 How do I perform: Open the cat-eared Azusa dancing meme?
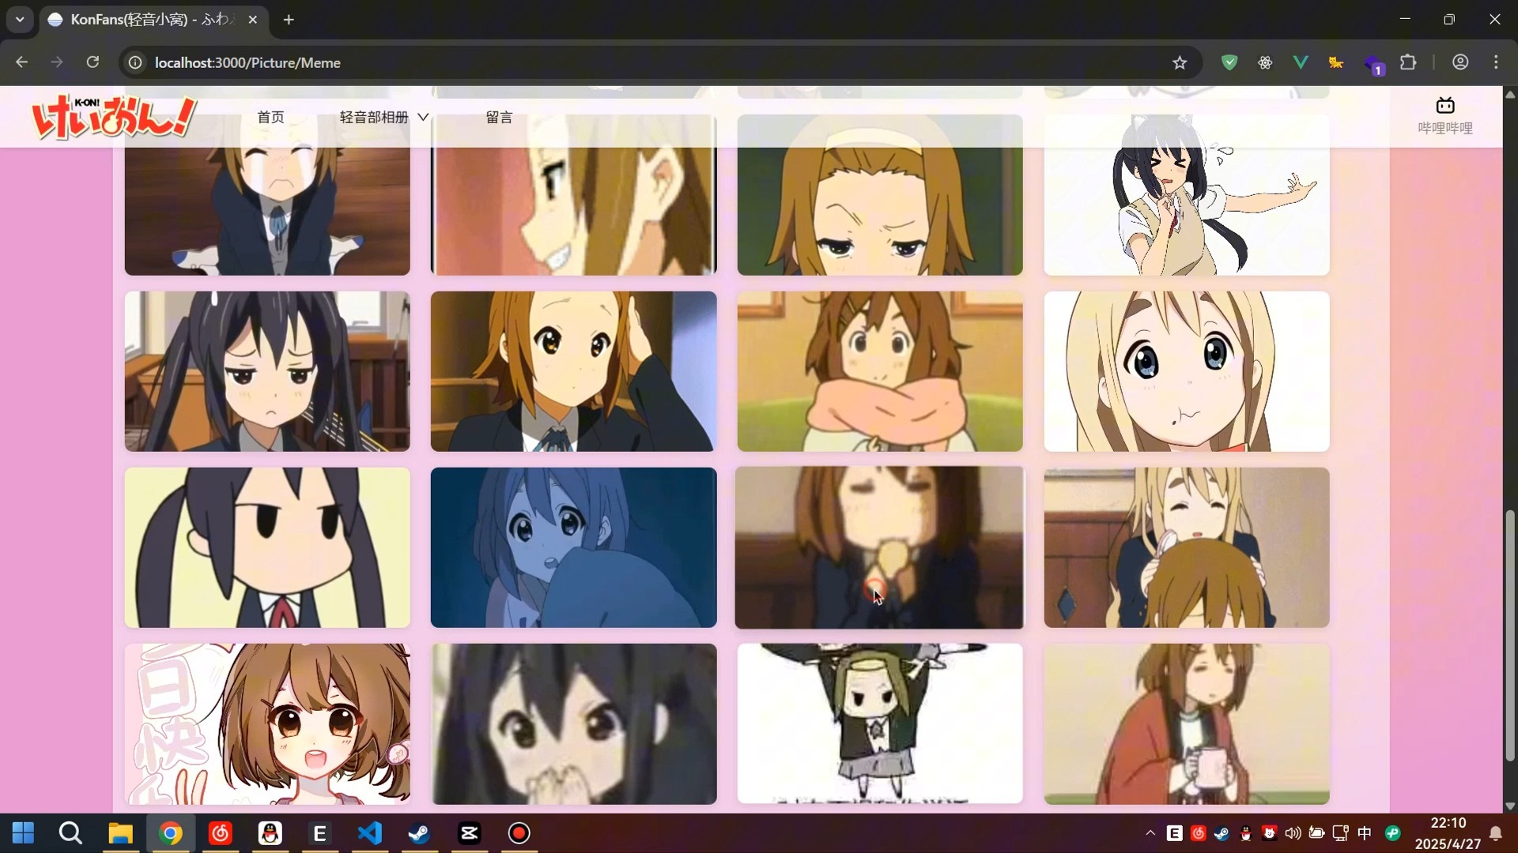click(1187, 194)
